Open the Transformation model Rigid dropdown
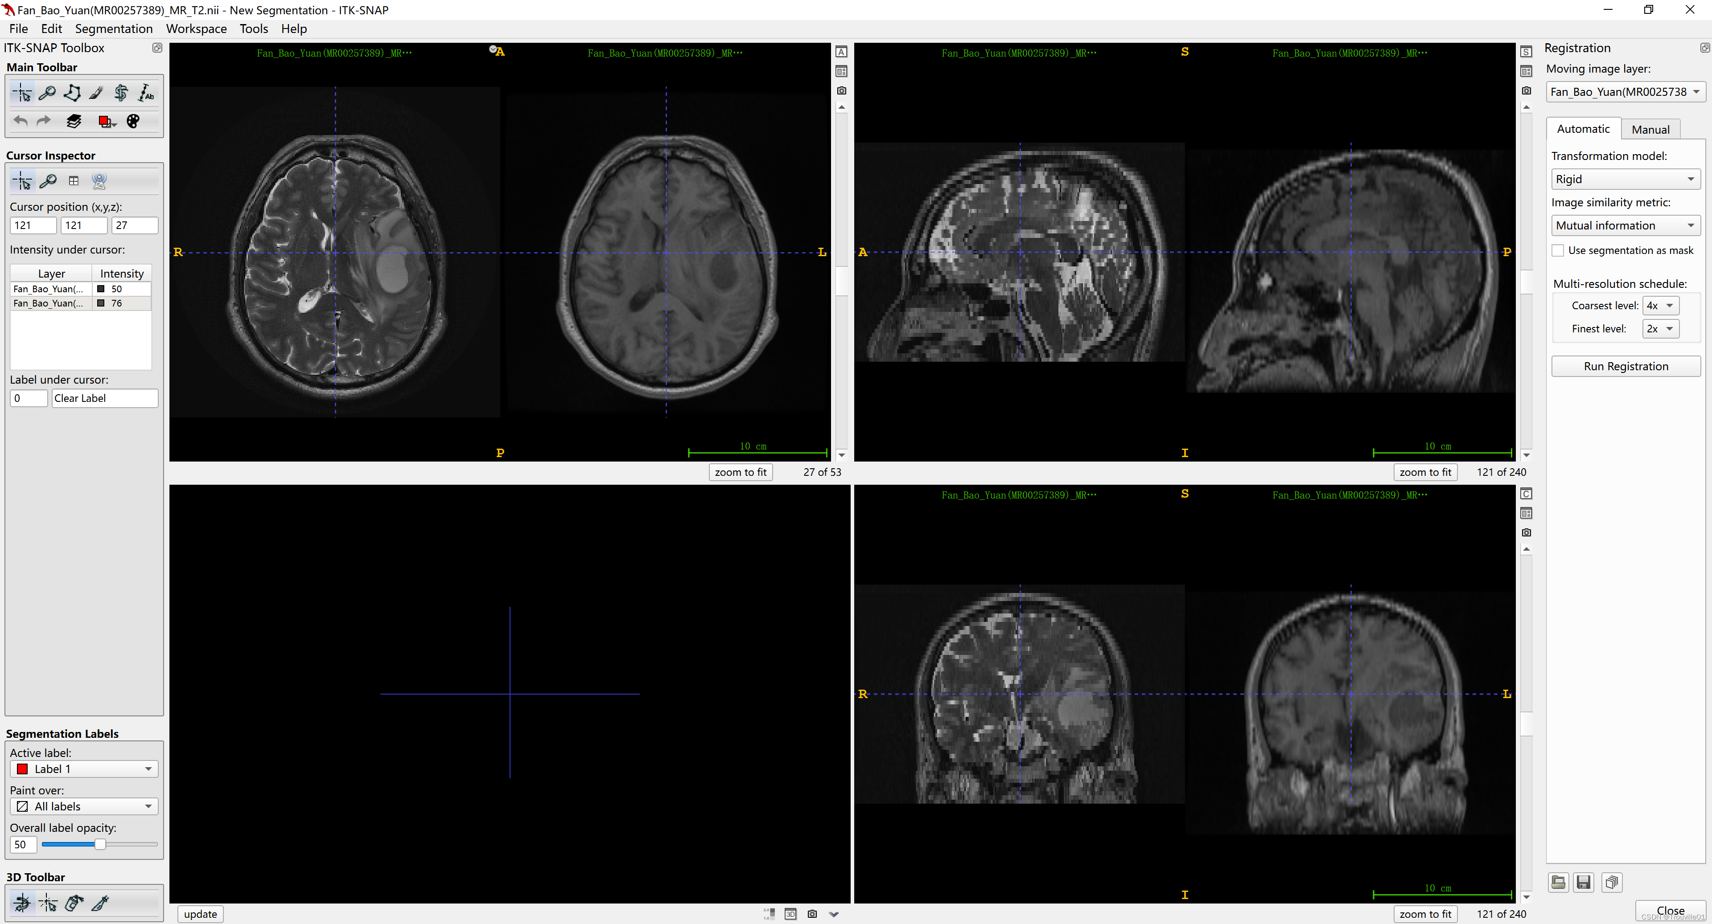Viewport: 1712px width, 924px height. click(1625, 180)
